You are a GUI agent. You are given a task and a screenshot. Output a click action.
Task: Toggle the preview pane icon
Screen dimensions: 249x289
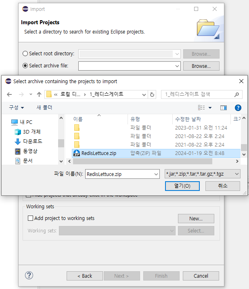pyautogui.click(x=224, y=108)
